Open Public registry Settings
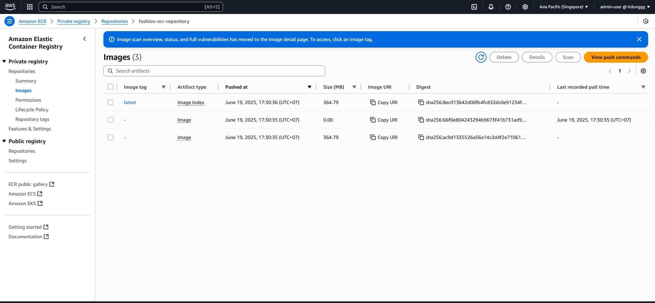 coord(17,161)
